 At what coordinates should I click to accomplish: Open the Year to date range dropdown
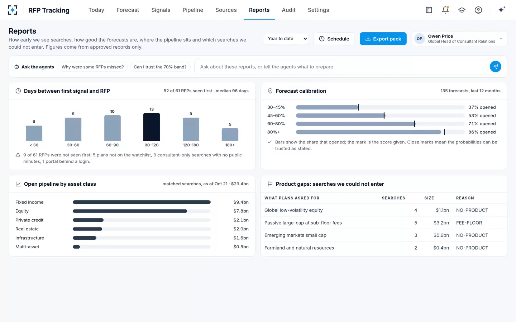tap(286, 39)
